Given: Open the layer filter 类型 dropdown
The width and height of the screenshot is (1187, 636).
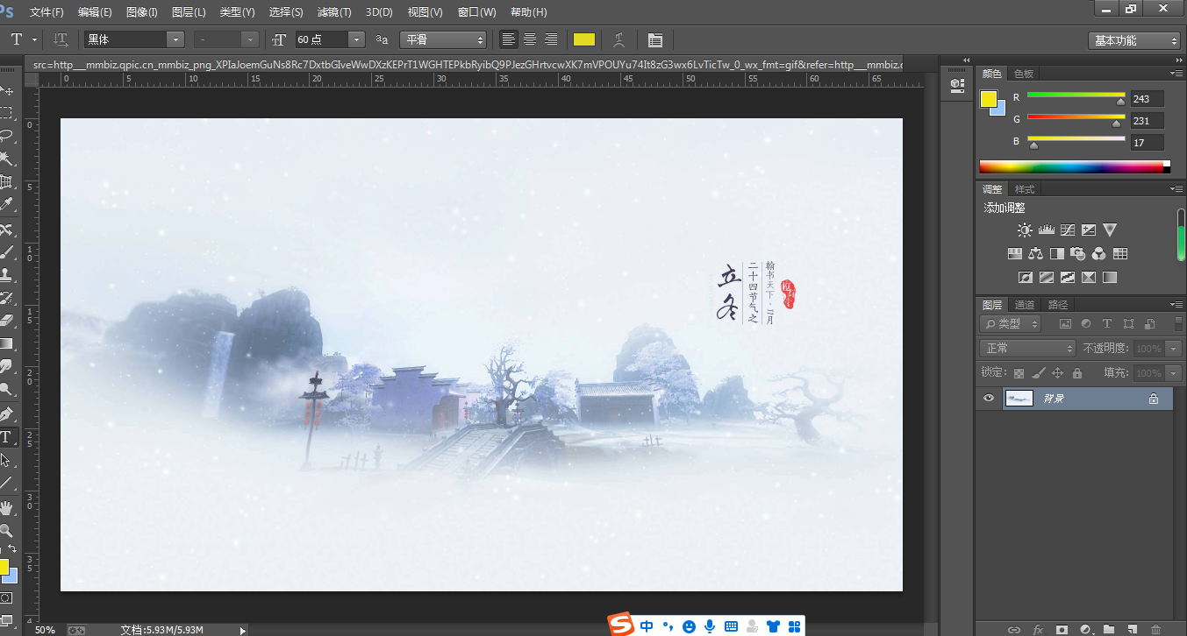Looking at the screenshot, I should click(x=1011, y=324).
